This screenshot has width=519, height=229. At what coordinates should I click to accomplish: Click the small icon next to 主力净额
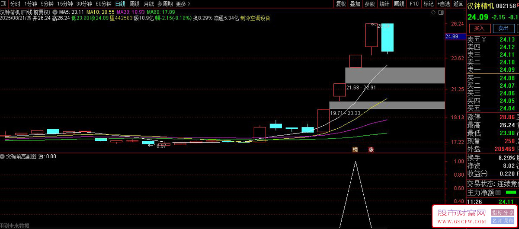point(498,192)
